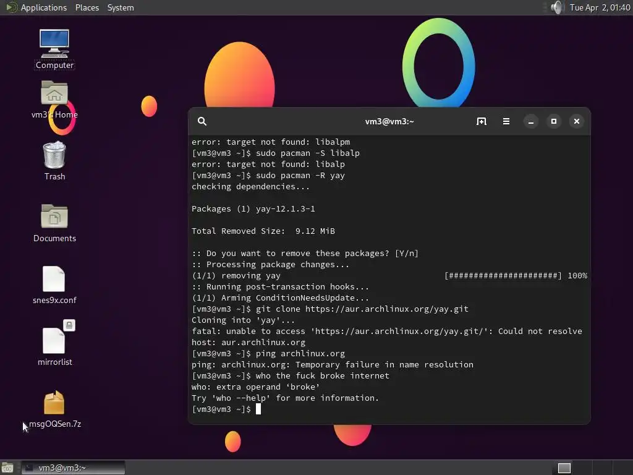
Task: Click 'Arming ConditionNeedsUpdate...' line
Action: pos(280,297)
